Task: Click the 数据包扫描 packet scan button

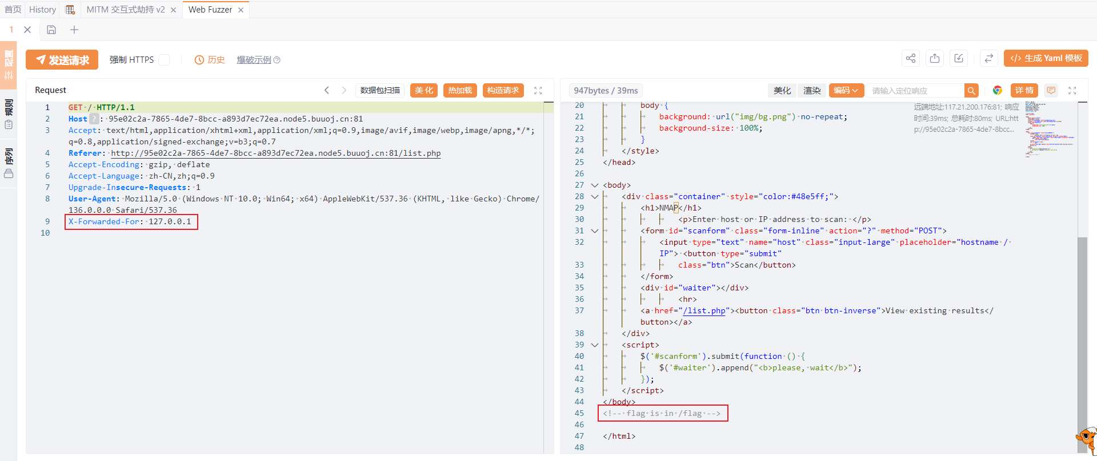Action: click(380, 90)
